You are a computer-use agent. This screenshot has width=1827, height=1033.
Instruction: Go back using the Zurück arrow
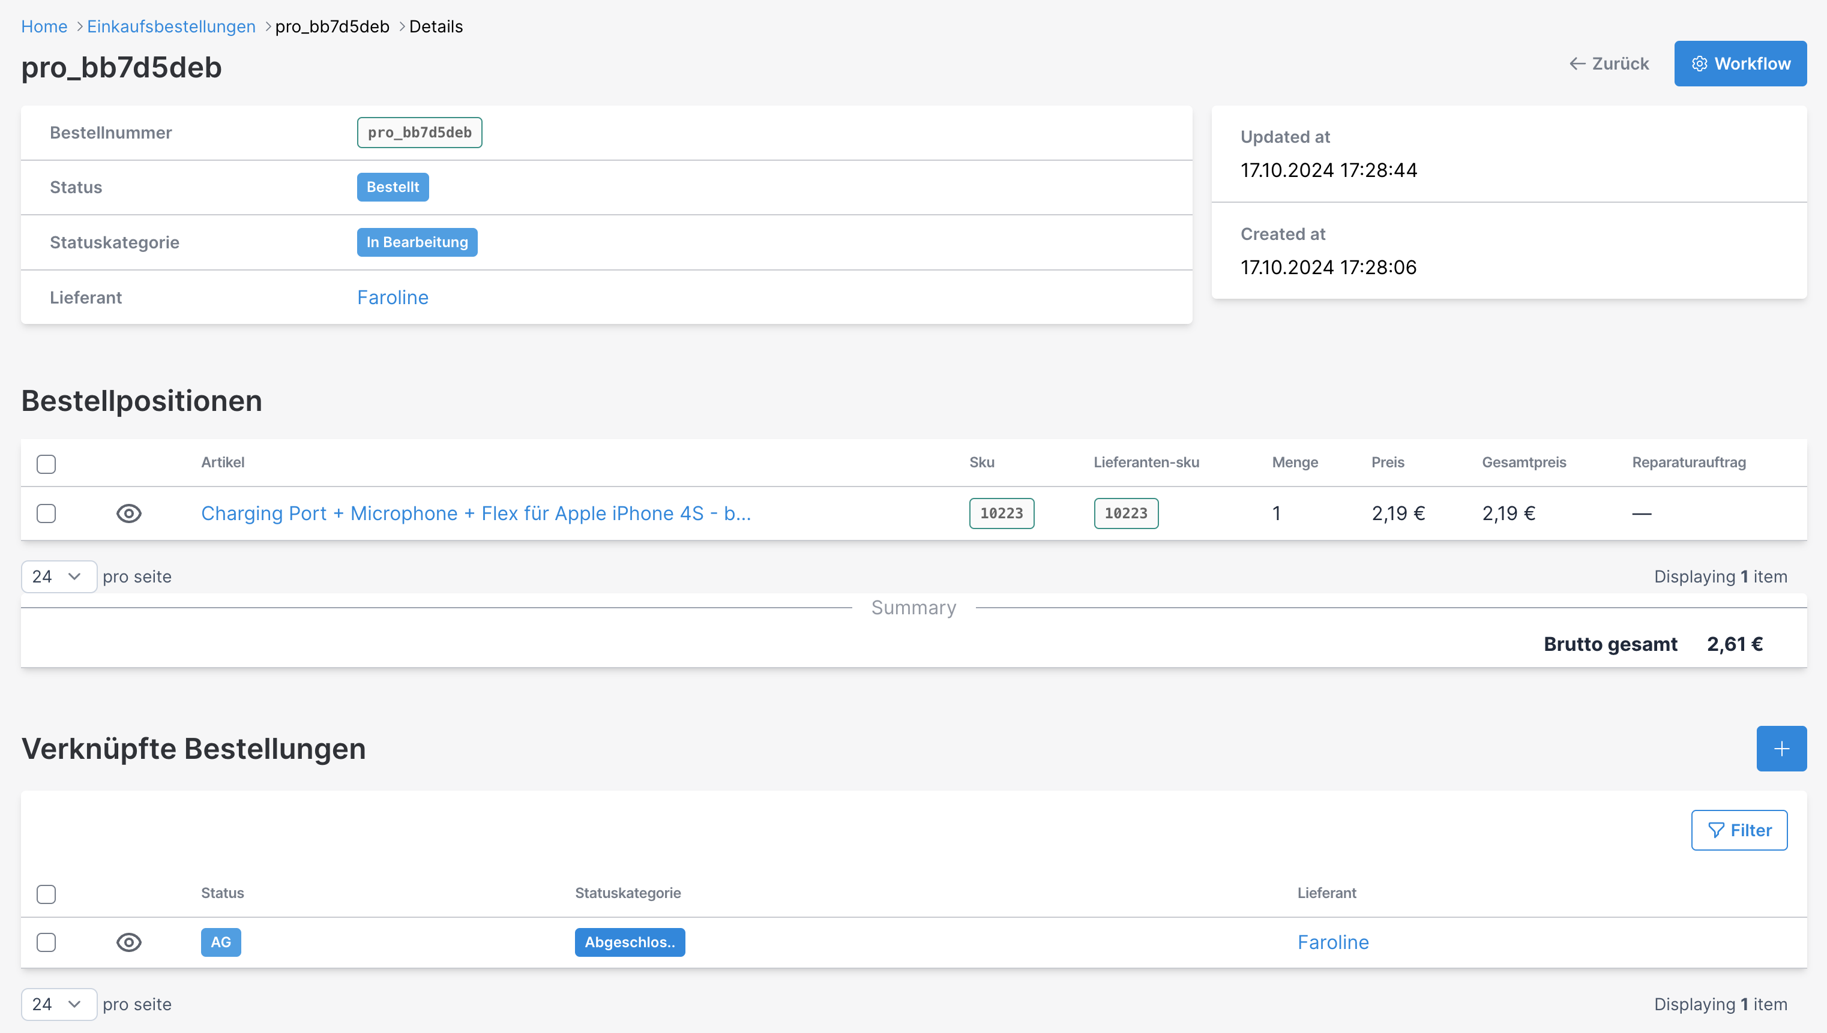1609,64
